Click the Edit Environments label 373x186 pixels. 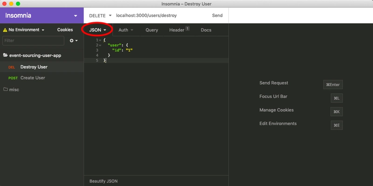point(278,124)
